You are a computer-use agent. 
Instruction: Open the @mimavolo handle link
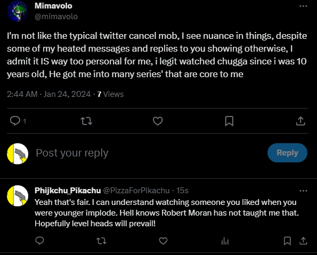[x=56, y=17]
